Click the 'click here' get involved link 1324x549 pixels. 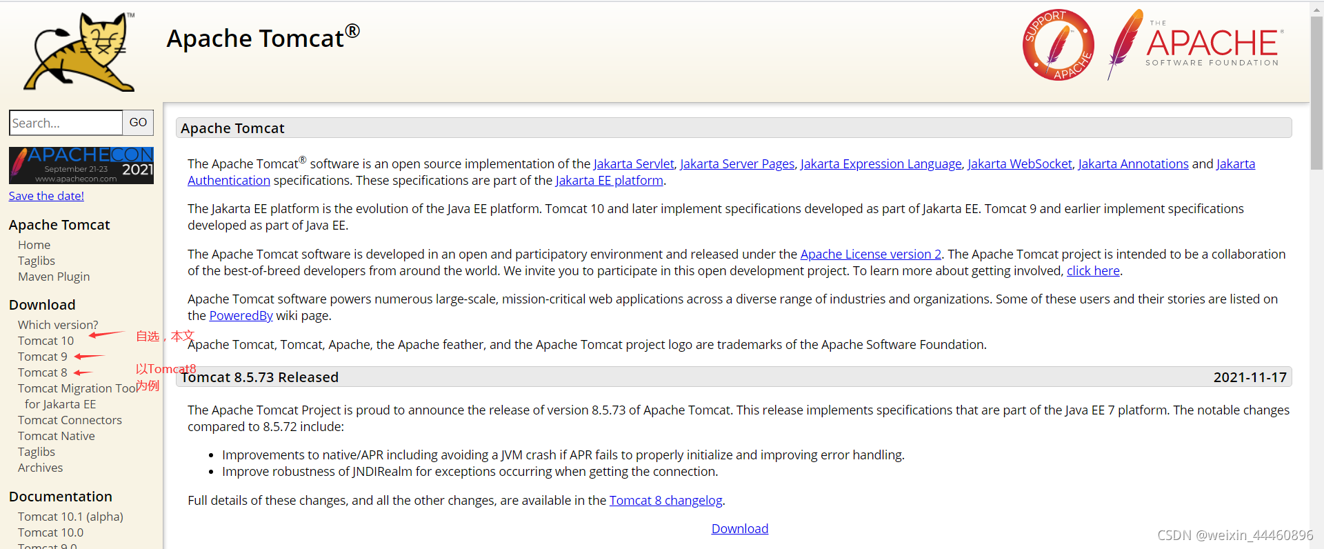[1093, 270]
